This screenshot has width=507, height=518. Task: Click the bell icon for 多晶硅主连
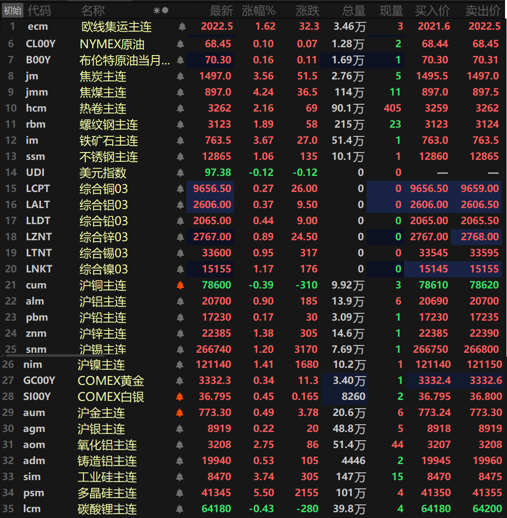(179, 493)
